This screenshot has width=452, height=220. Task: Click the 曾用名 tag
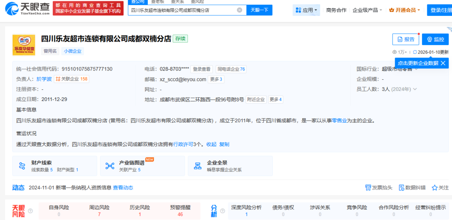click(x=50, y=51)
